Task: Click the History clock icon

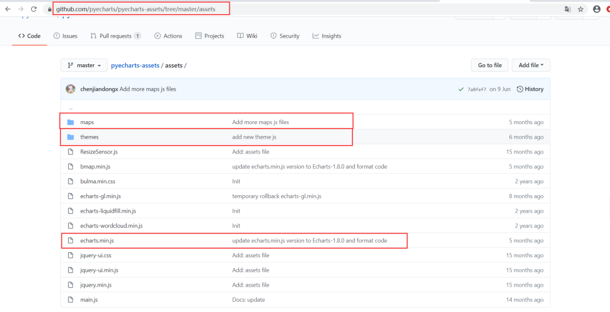Action: click(x=520, y=89)
